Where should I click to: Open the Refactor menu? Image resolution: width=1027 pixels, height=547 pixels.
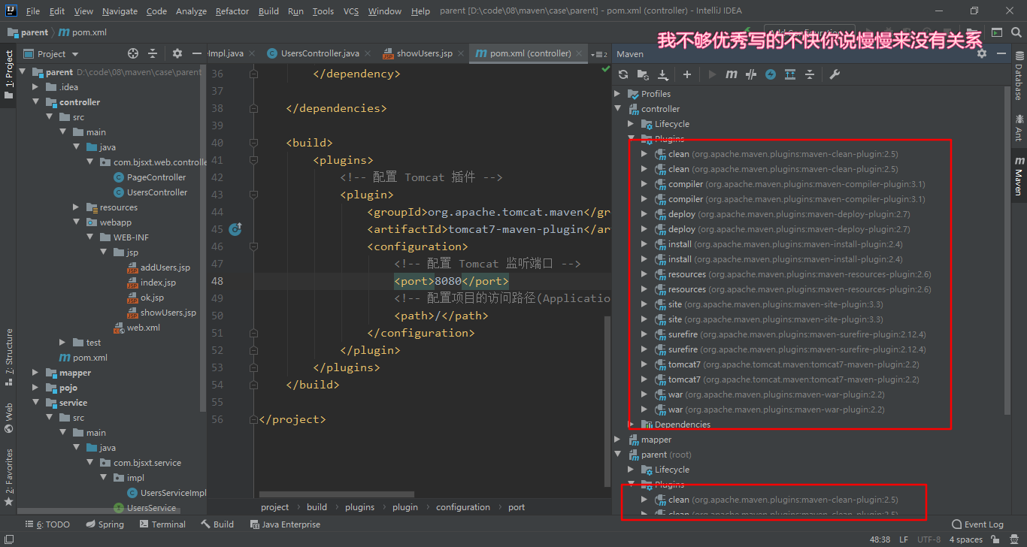coord(232,11)
